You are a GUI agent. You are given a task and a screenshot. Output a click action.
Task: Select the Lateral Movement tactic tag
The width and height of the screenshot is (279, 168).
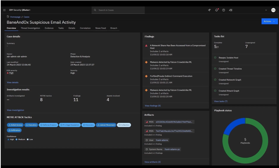pos(106,125)
